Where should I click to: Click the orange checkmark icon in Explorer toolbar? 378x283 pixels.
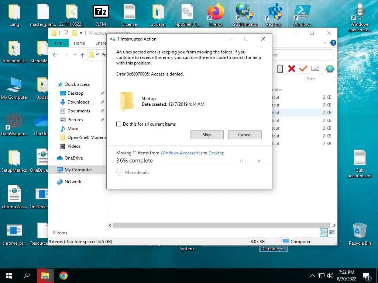click(x=303, y=69)
